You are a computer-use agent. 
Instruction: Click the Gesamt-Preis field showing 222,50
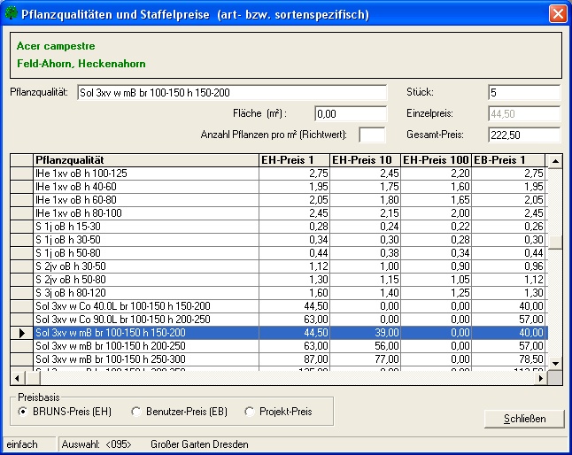click(x=524, y=135)
